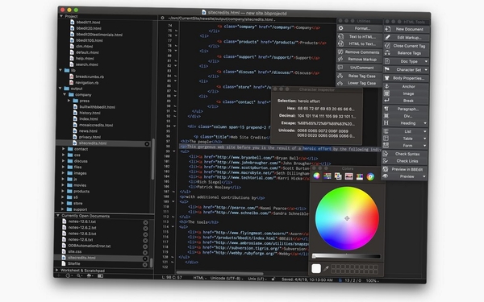Click the Lower Tag Case icon

pyautogui.click(x=340, y=83)
